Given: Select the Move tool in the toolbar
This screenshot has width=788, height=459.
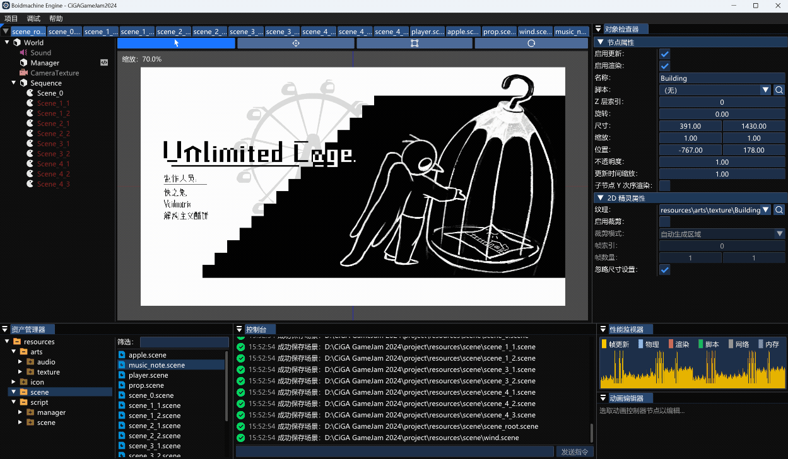Looking at the screenshot, I should click(x=295, y=43).
